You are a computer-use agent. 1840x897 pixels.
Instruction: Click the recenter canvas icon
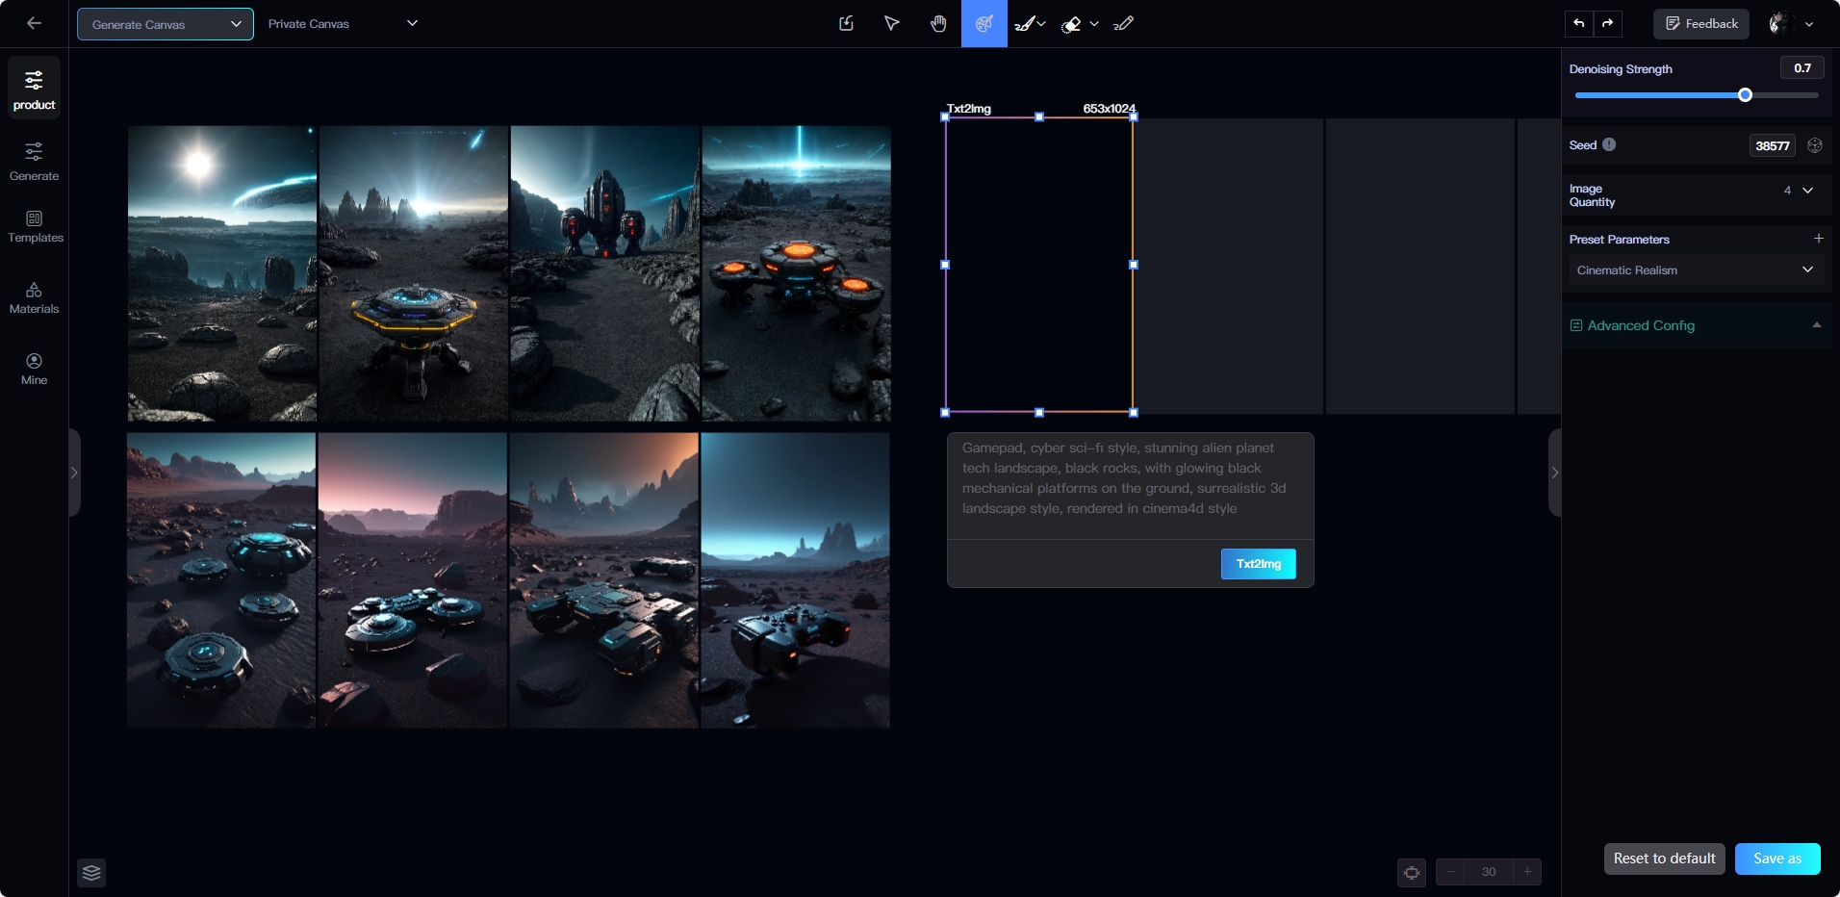coord(1412,873)
